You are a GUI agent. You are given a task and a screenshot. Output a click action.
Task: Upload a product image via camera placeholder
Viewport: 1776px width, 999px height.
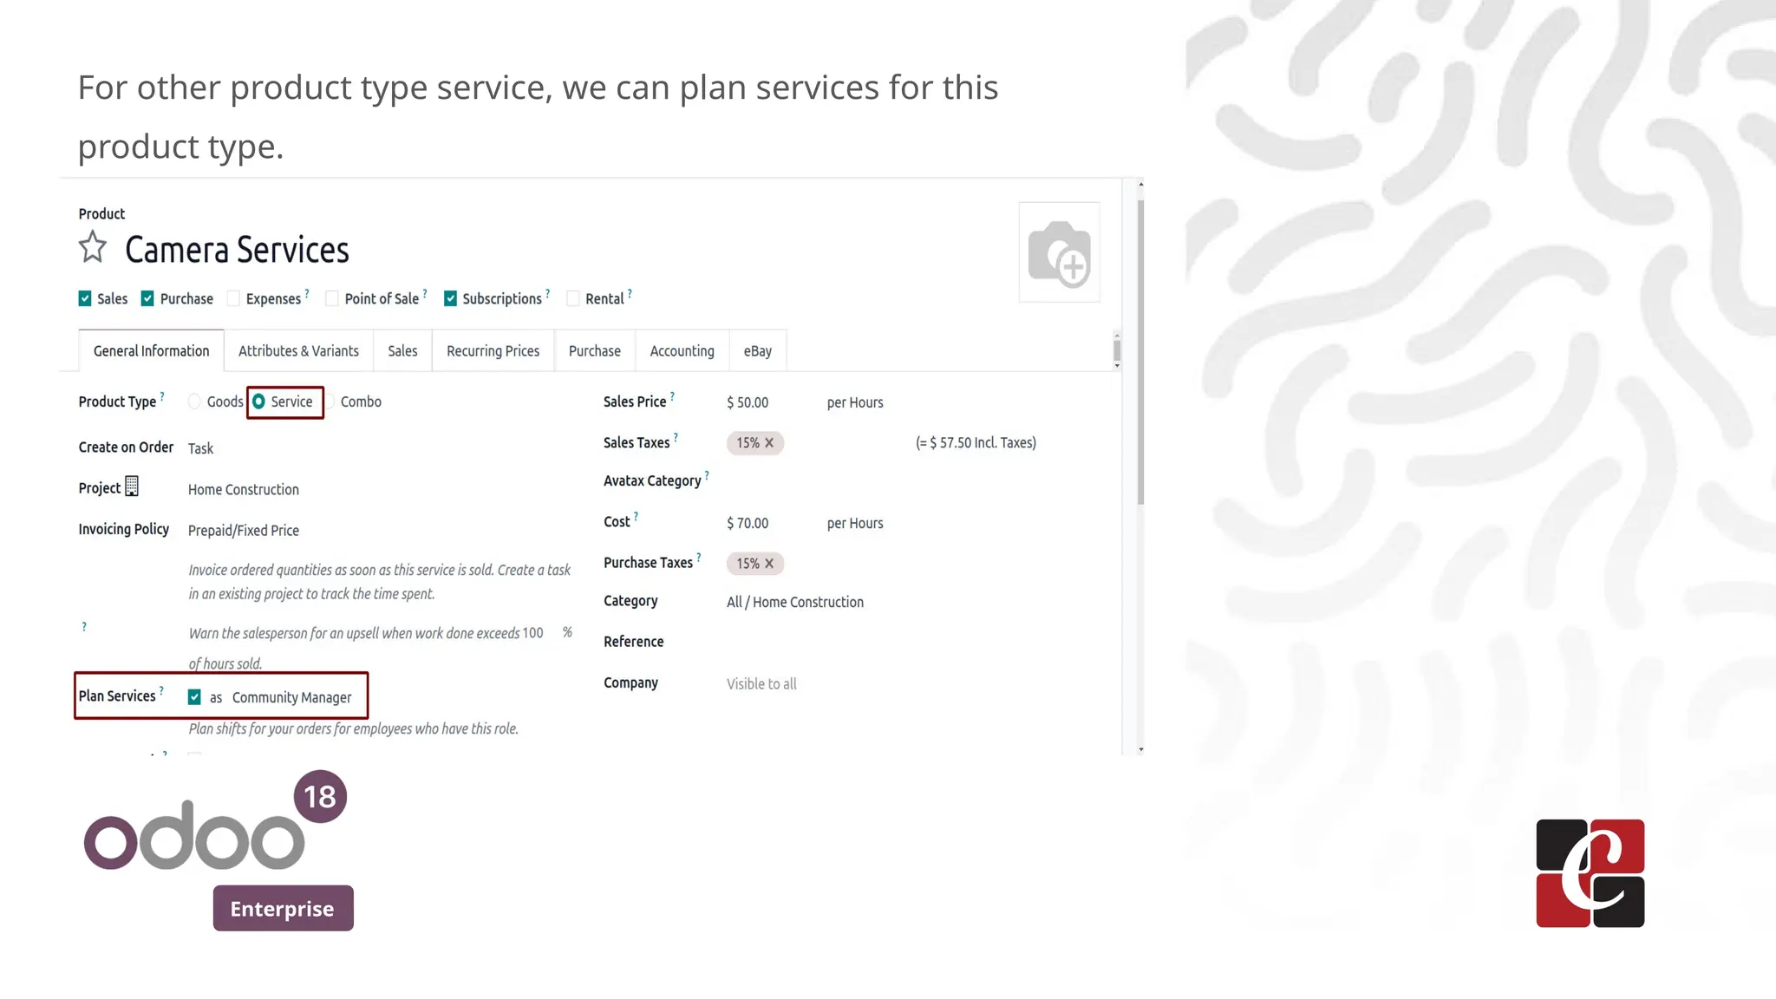[1059, 252]
